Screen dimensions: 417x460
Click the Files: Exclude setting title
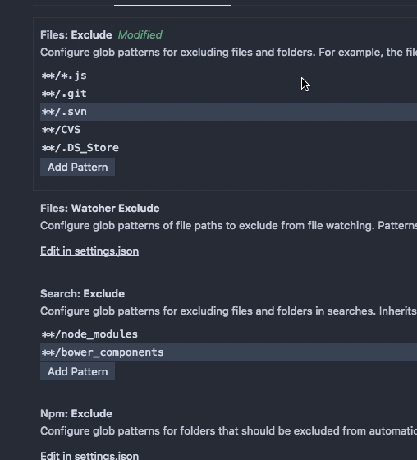[x=76, y=34]
